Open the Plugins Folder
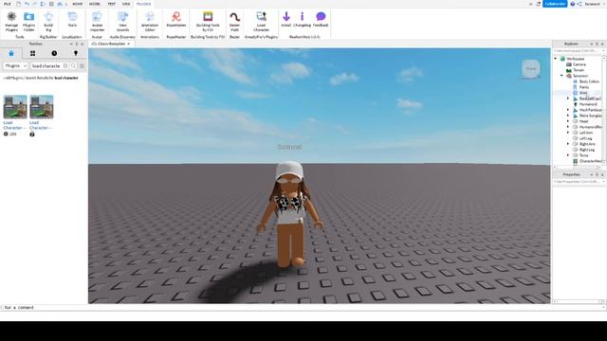The height and width of the screenshot is (341, 607). pos(29,22)
